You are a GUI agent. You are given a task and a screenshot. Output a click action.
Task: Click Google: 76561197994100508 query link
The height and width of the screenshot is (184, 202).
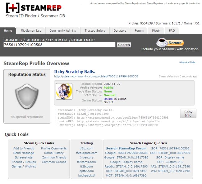point(126,153)
